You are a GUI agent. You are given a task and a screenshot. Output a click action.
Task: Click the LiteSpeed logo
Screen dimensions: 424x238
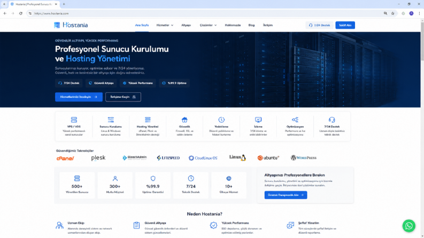click(x=168, y=158)
